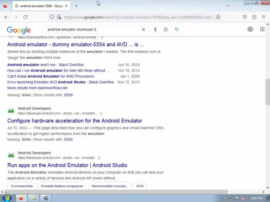
Task: Open the three-dot menu for Stack Overflow result
Action: click(102, 37)
